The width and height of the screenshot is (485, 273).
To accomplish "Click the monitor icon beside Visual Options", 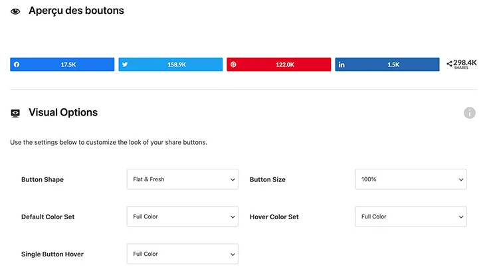I will click(15, 113).
